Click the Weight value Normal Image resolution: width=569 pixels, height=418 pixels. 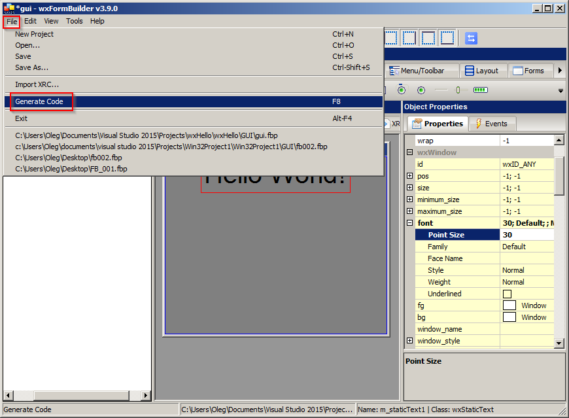[x=527, y=282]
